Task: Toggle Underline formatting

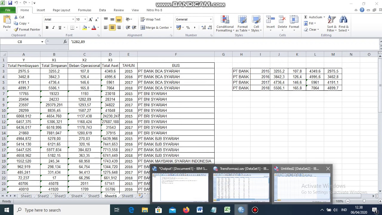Action: (60, 27)
